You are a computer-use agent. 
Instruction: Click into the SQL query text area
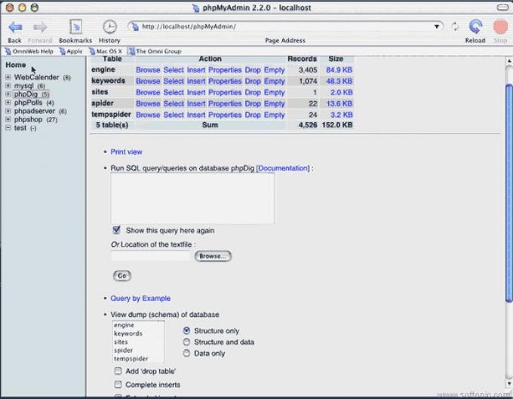[x=192, y=198]
